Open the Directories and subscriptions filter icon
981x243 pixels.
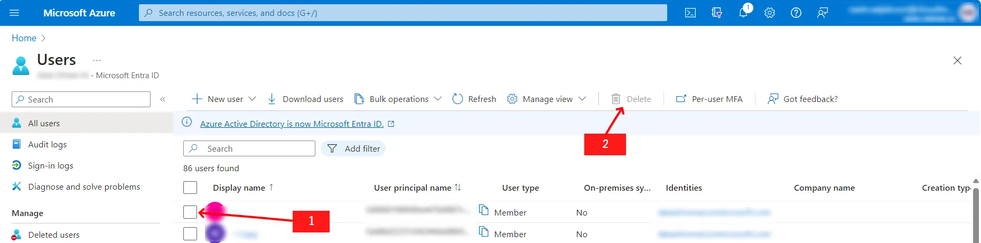tap(717, 13)
